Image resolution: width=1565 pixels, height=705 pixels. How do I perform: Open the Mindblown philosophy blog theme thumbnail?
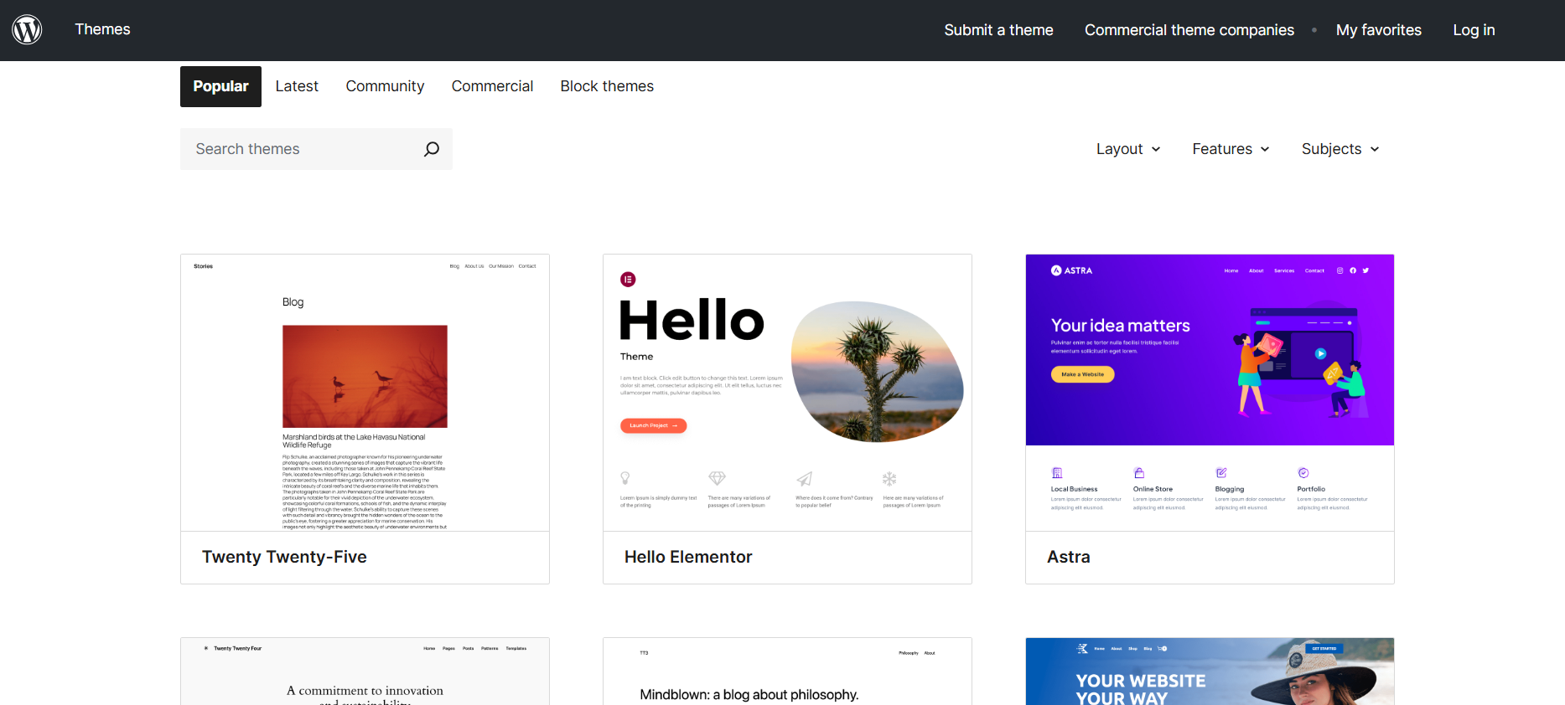[x=787, y=672]
